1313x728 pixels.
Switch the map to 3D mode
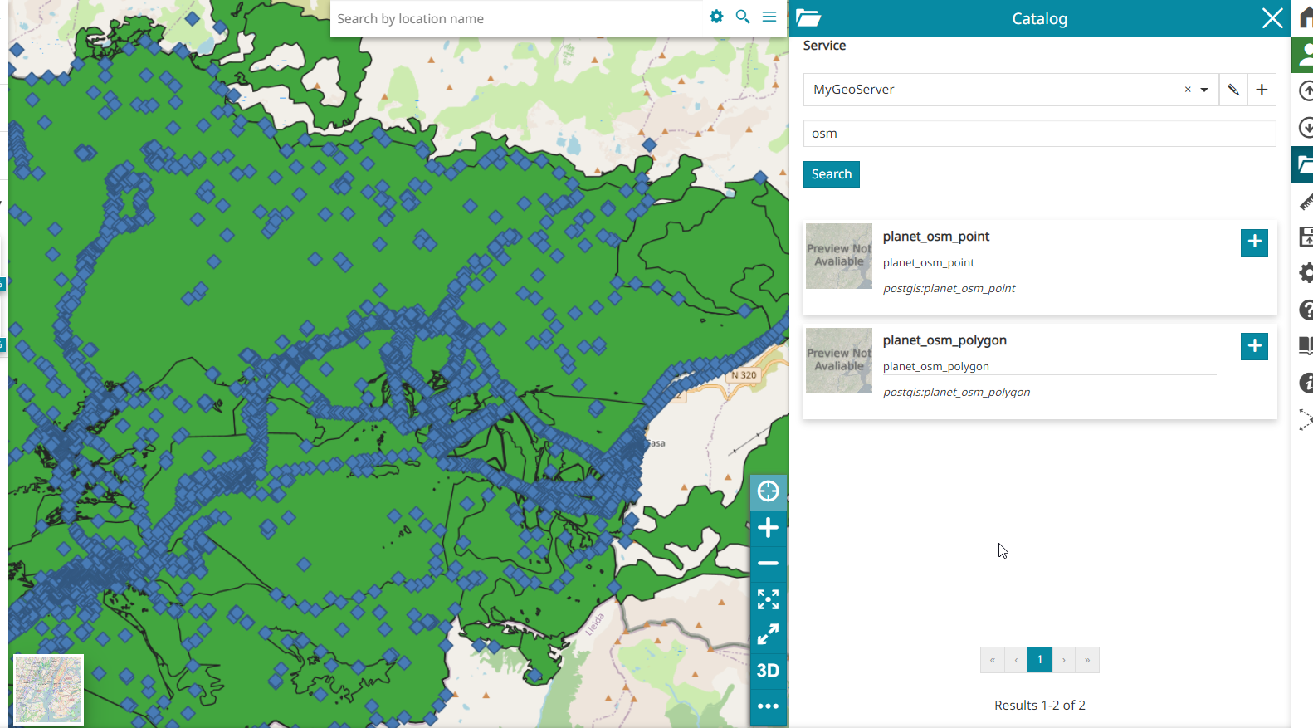(x=768, y=671)
